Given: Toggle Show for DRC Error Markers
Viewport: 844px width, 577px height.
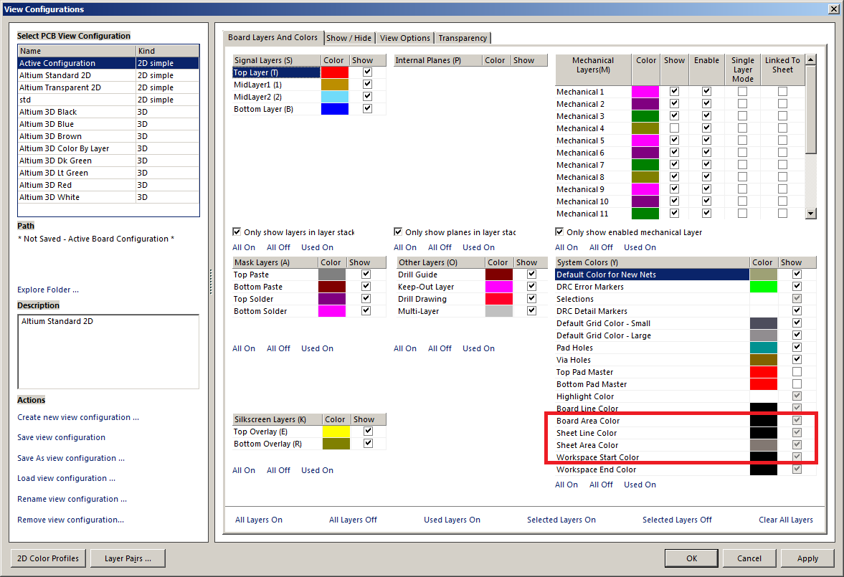Looking at the screenshot, I should tap(797, 286).
